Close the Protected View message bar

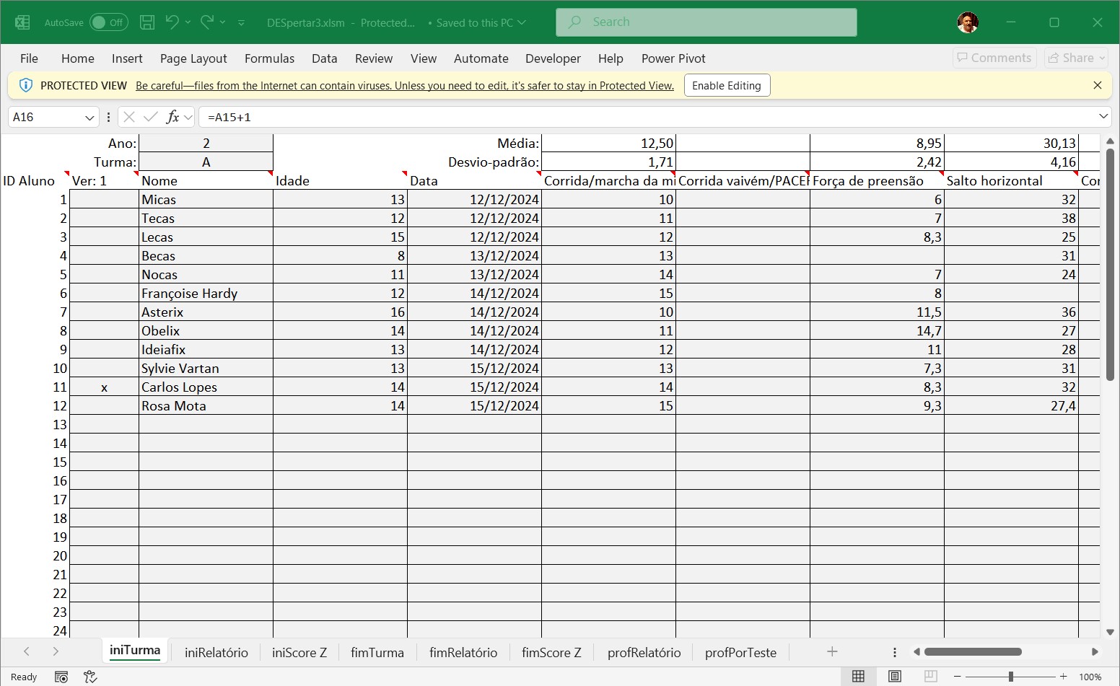coord(1098,85)
